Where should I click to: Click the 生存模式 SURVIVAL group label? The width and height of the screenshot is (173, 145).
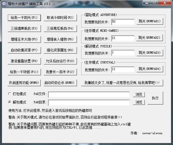point(100,62)
